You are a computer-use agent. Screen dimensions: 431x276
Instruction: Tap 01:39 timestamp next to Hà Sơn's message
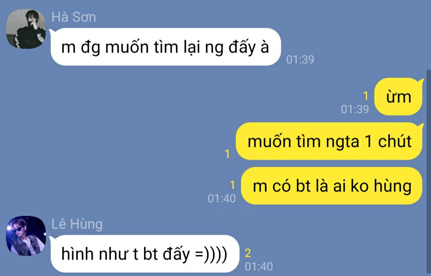300,59
